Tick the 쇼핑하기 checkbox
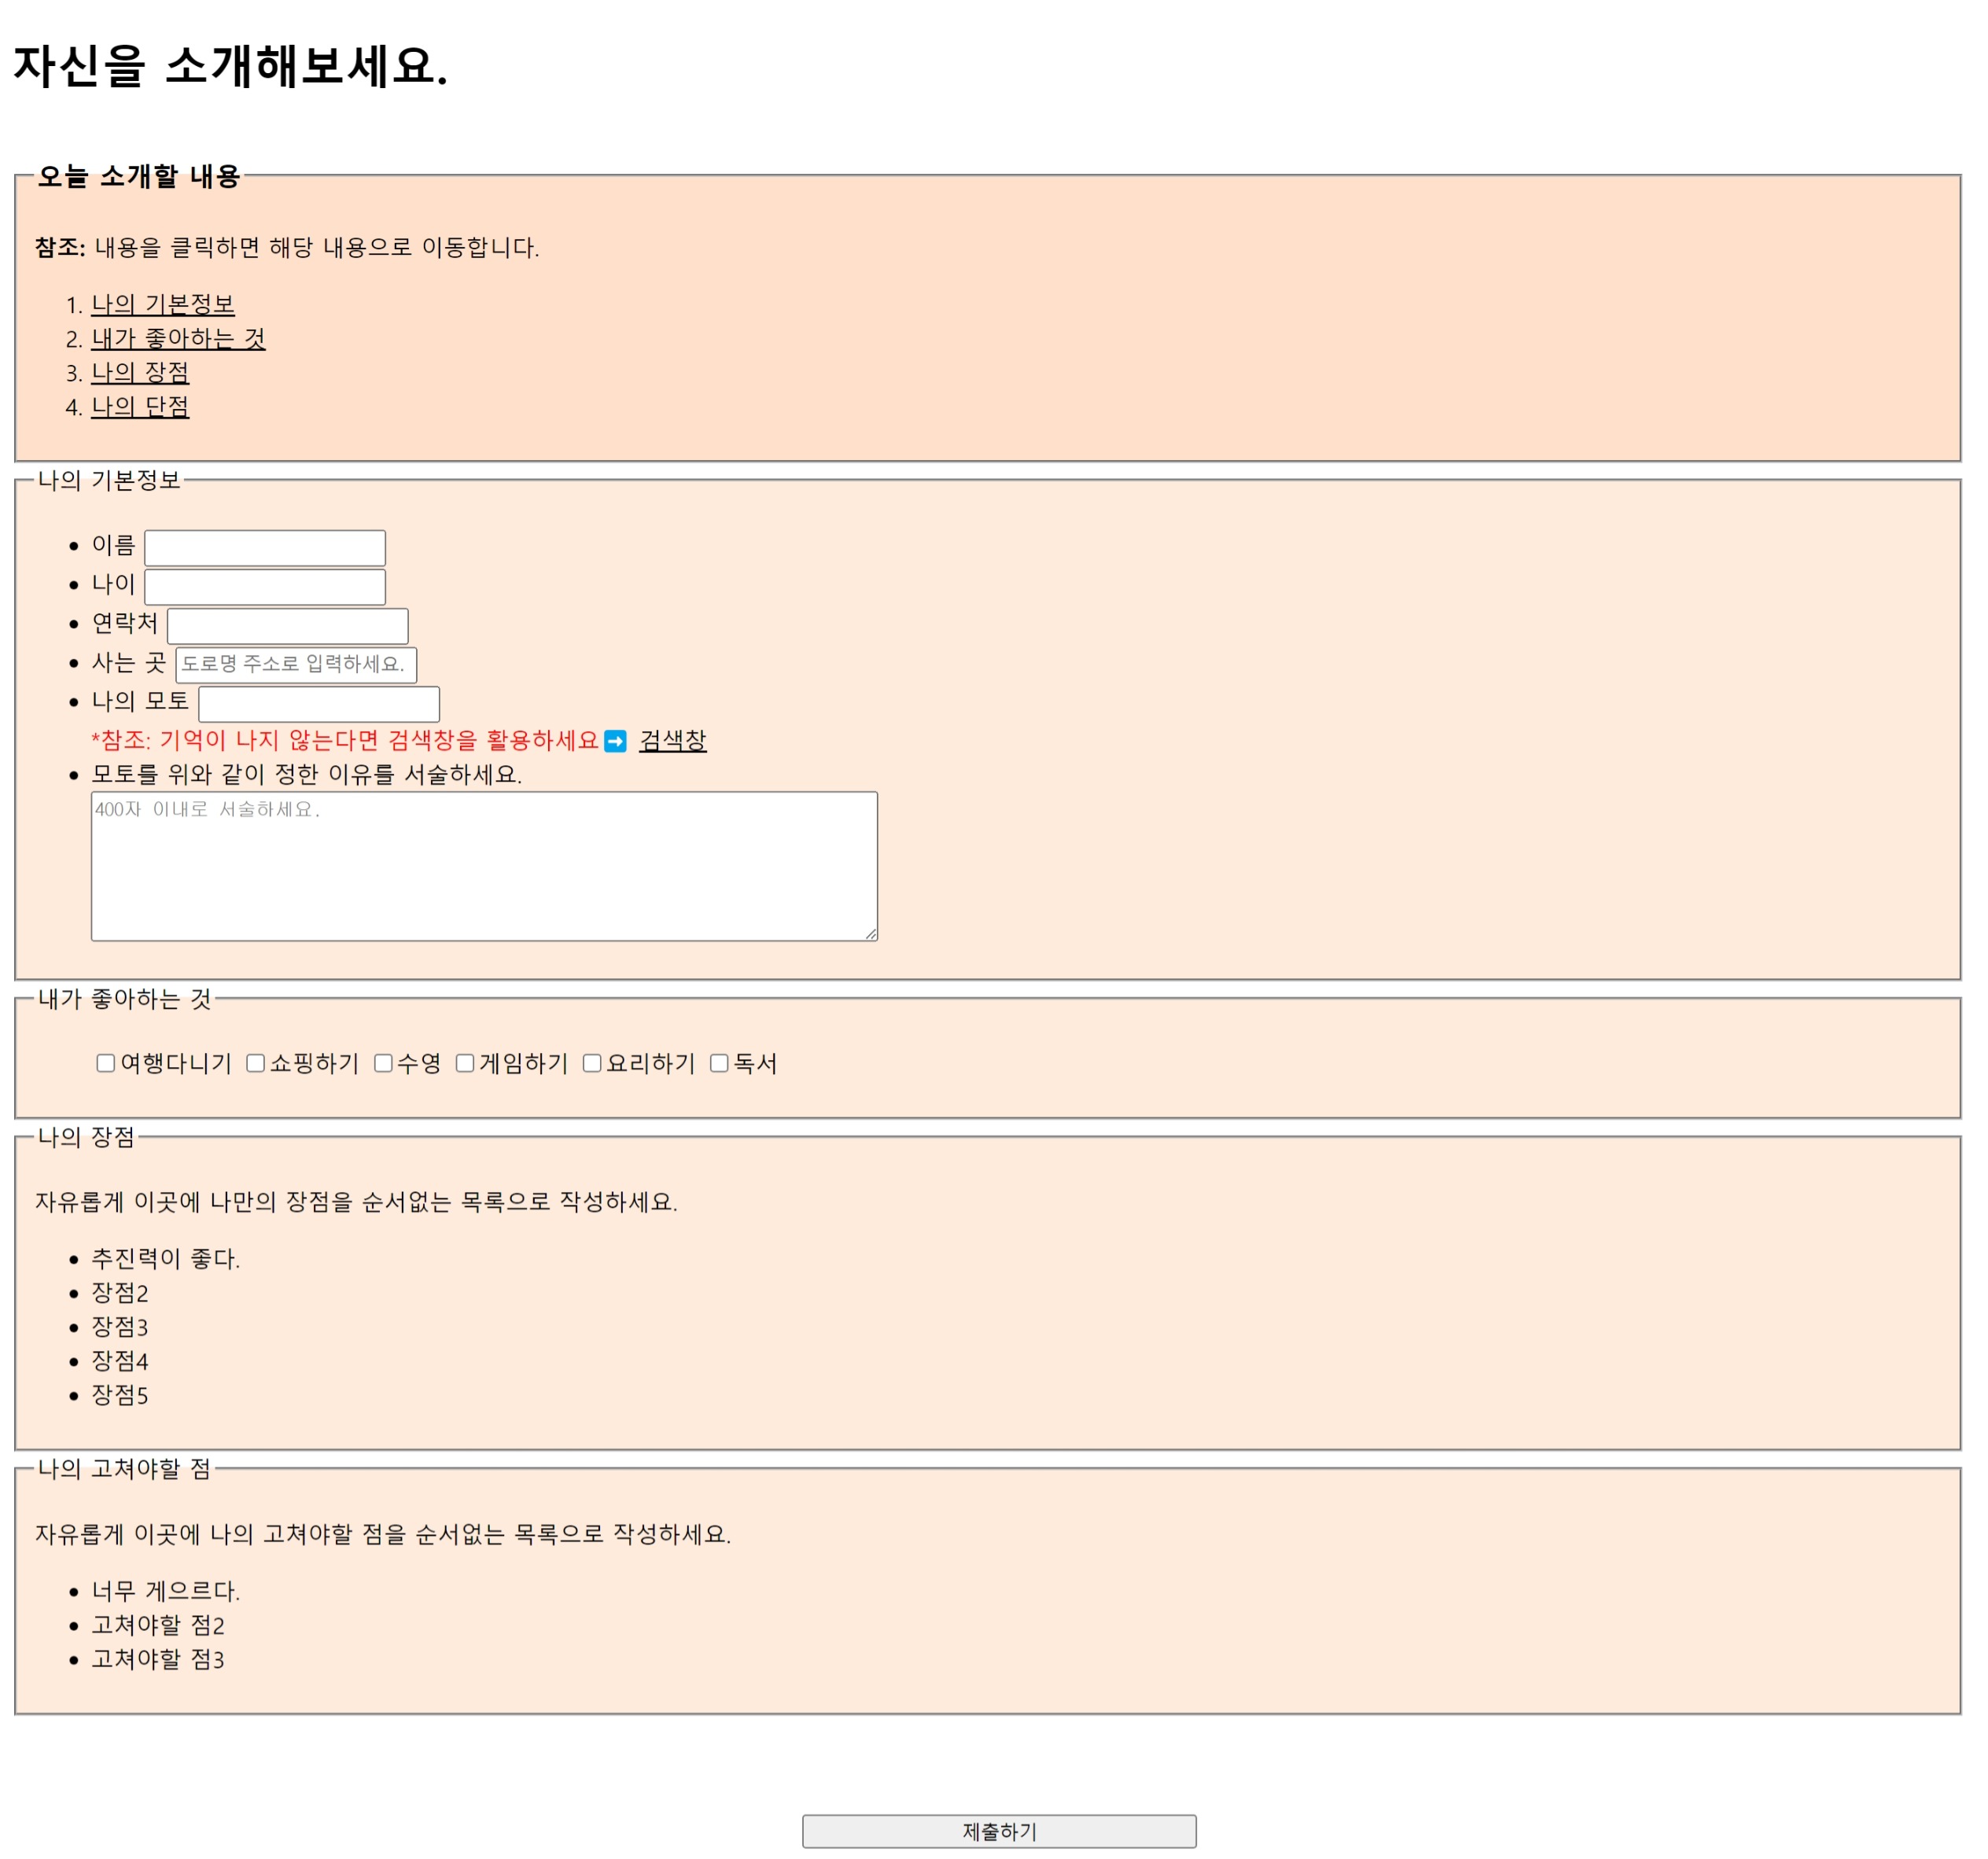Image resolution: width=1988 pixels, height=1859 pixels. click(256, 1063)
